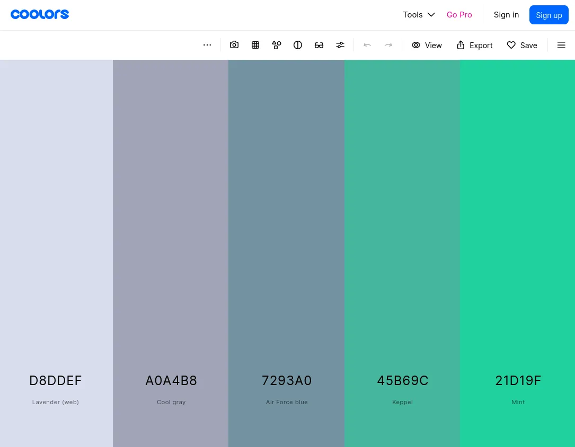Save the palette with the heart button
The width and height of the screenshot is (575, 447).
(522, 45)
